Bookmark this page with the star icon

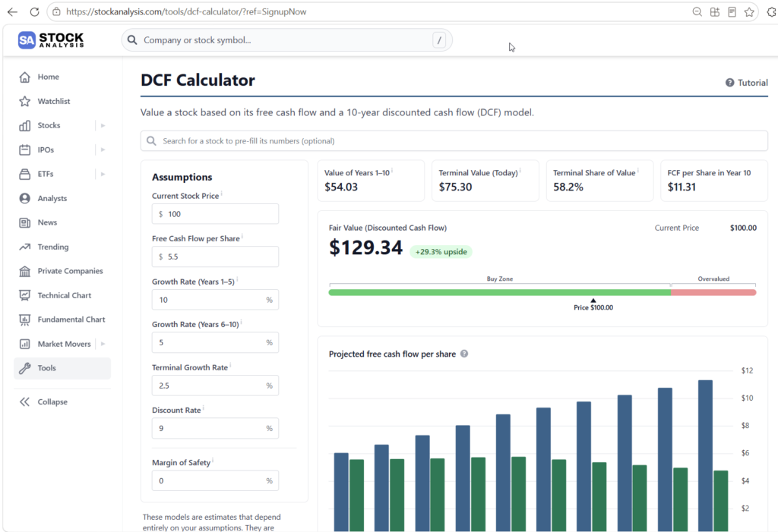point(749,12)
